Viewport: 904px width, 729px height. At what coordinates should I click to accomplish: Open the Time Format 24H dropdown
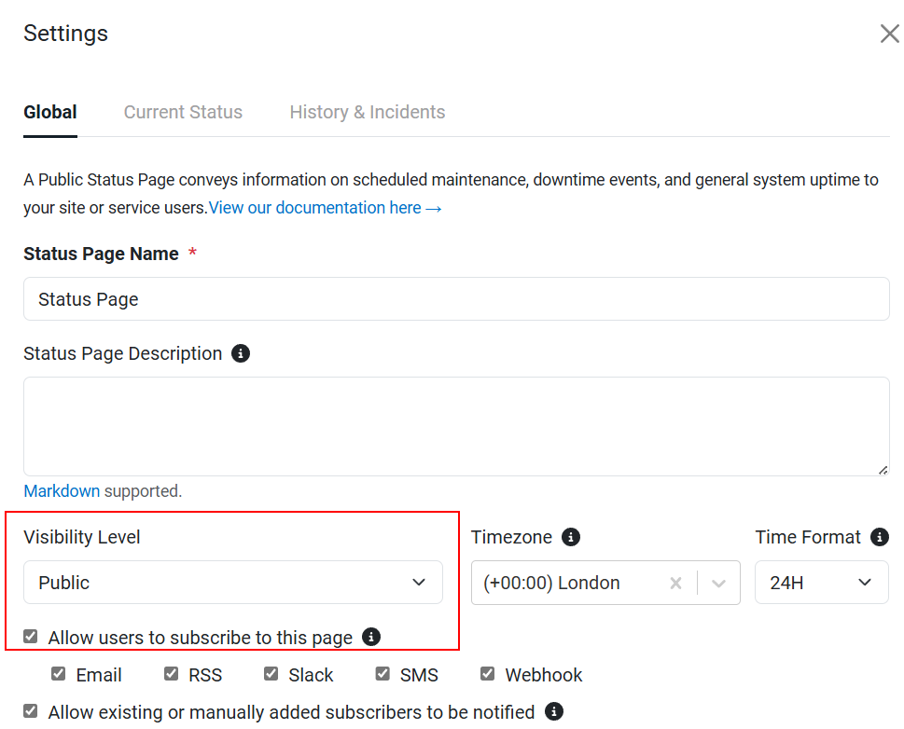coord(822,582)
